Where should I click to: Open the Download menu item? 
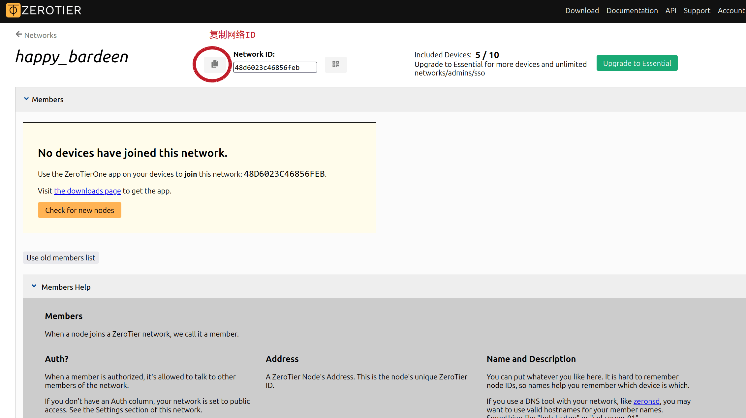[582, 10]
